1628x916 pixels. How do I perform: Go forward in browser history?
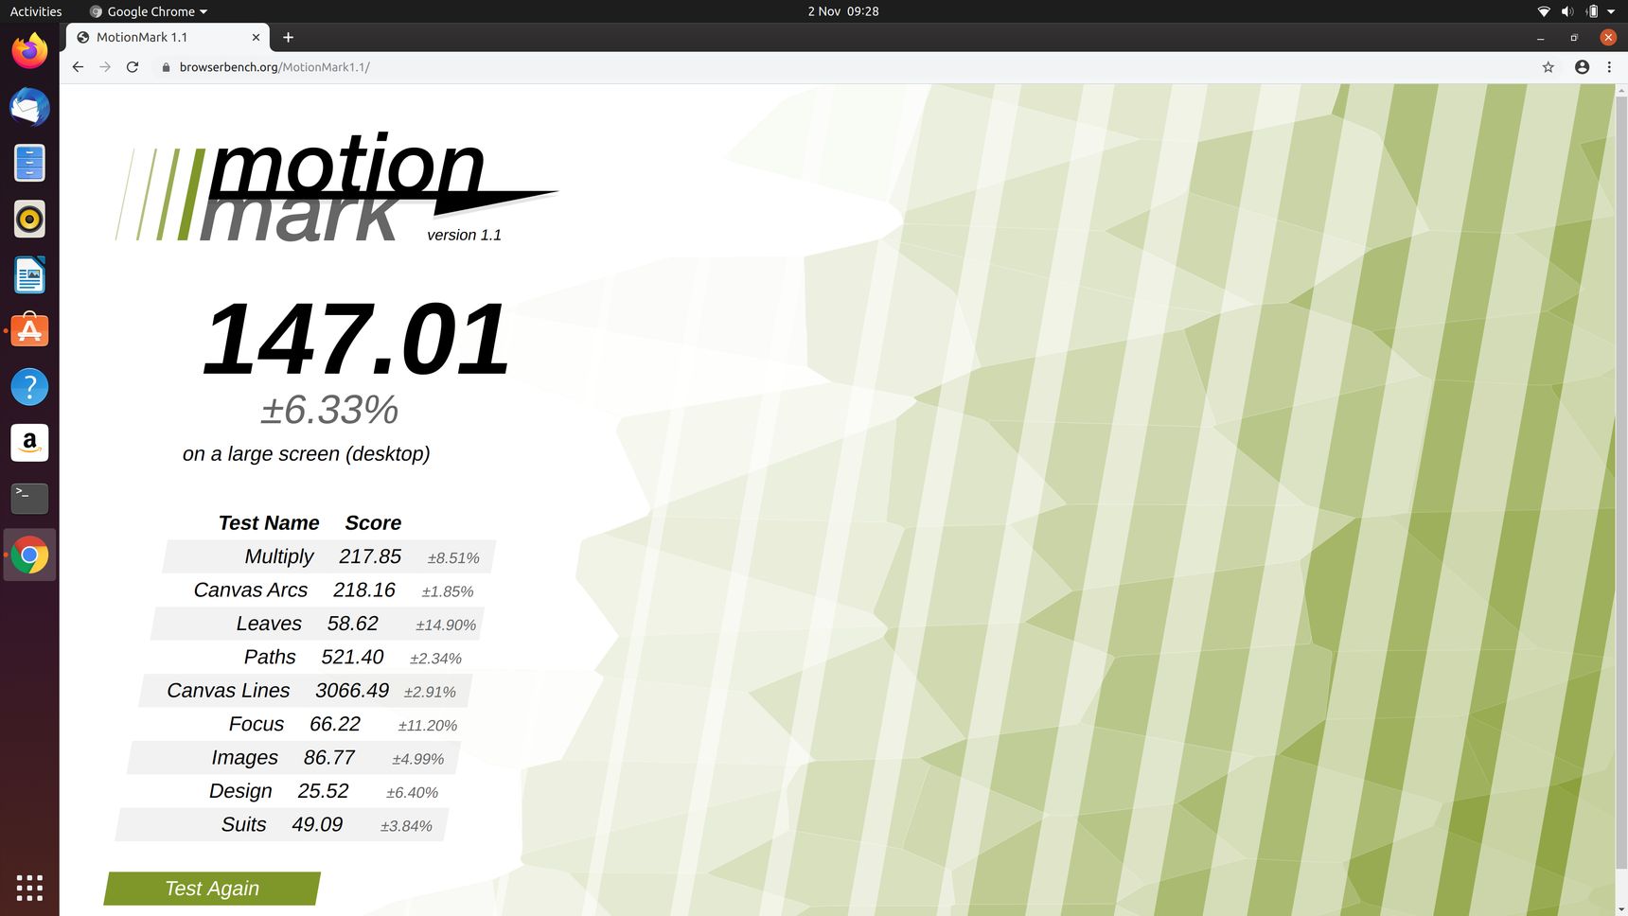point(105,67)
